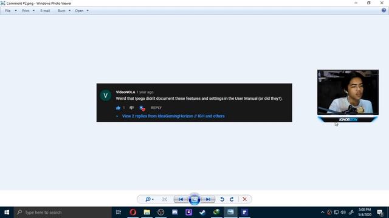Open the blue-square app beside Photo Viewer
Screen dimensions: 389x218
click(x=244, y=213)
